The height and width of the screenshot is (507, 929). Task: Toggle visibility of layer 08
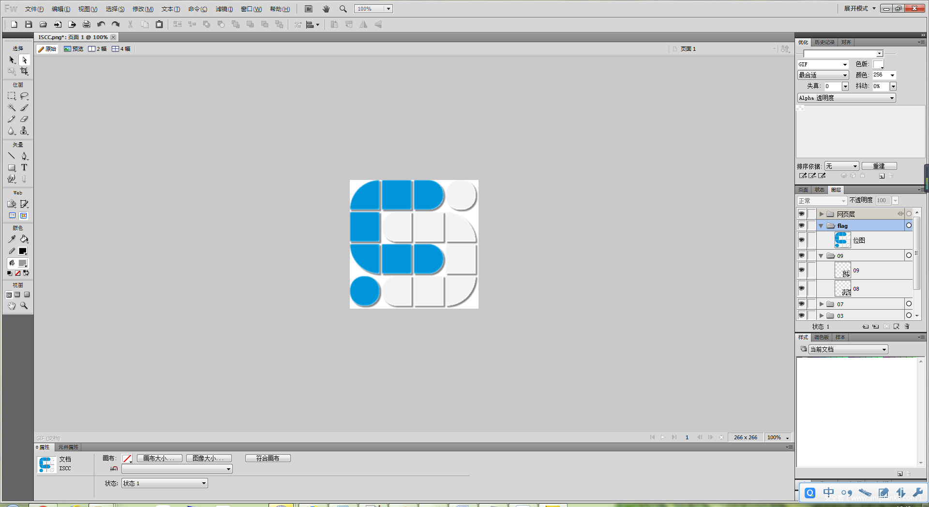801,288
